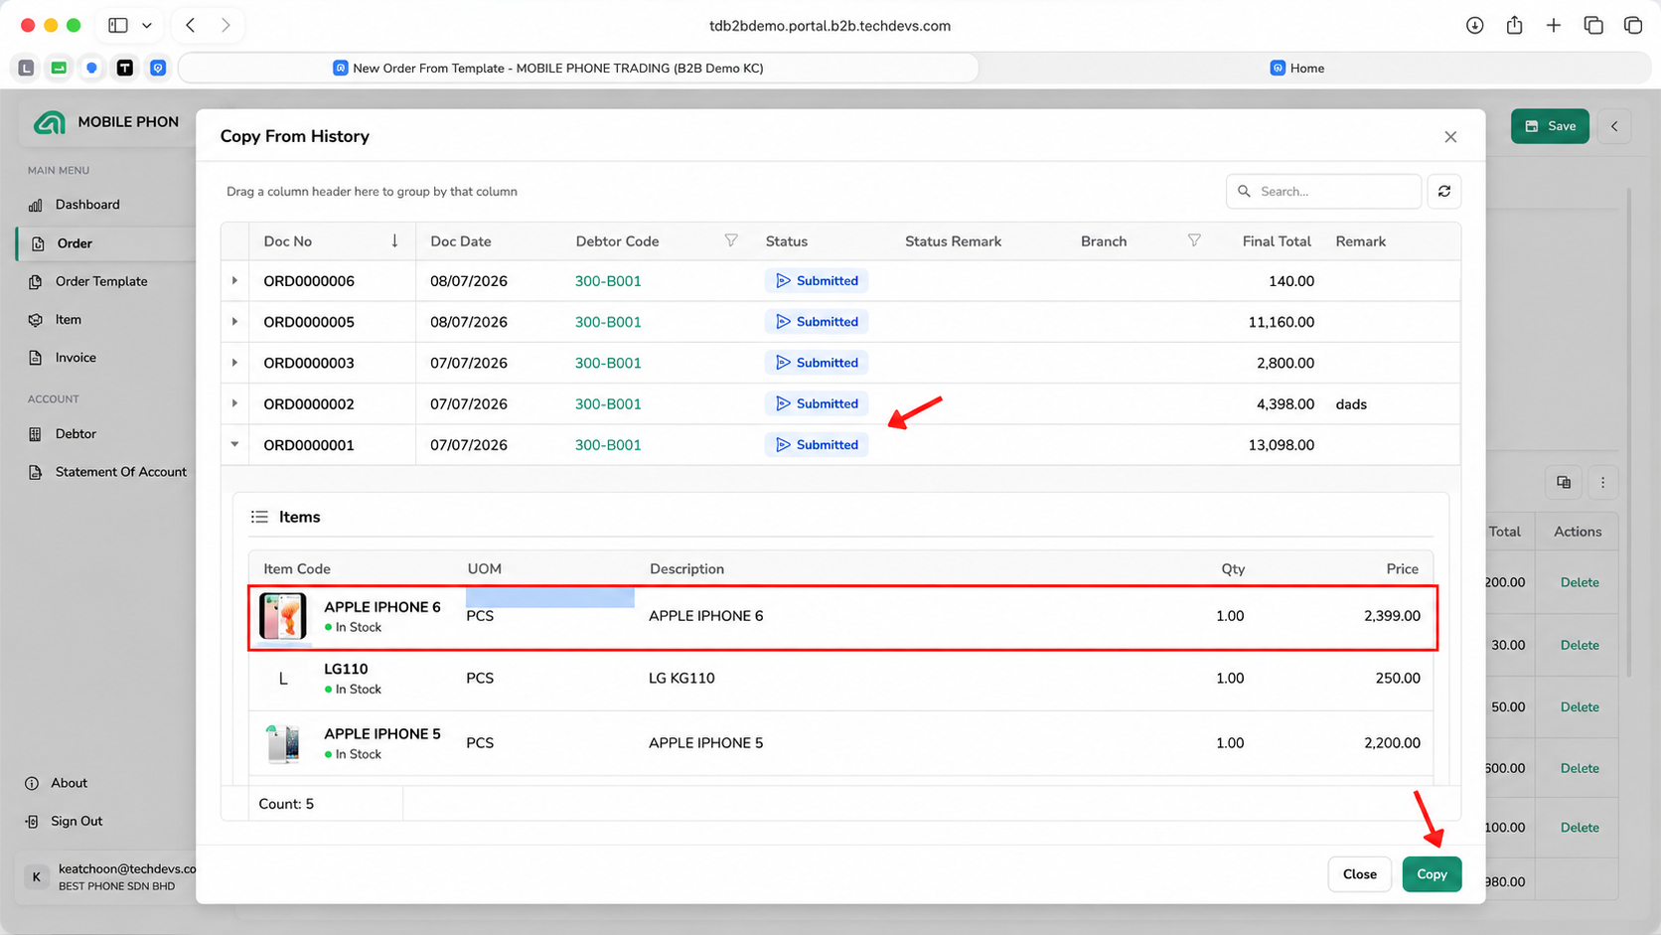Select New Order From Template browser tab
The image size is (1661, 935).
[x=578, y=69]
